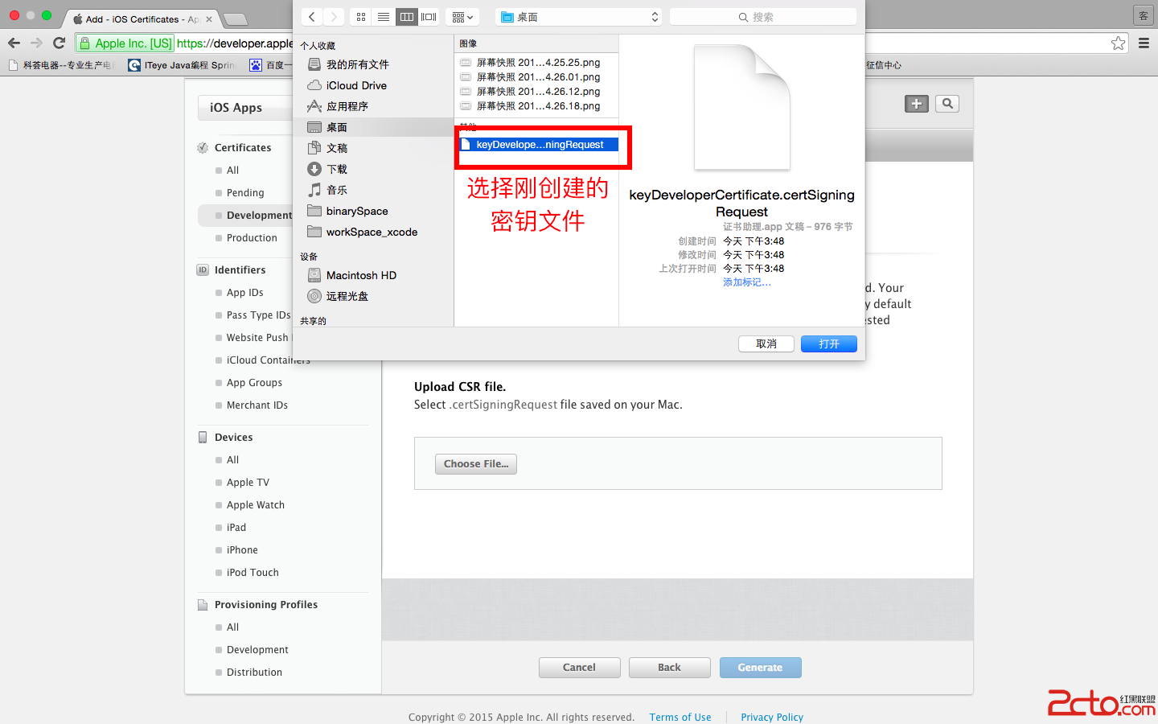
Task: Open the Chrome hamburger menu
Action: (x=1144, y=43)
